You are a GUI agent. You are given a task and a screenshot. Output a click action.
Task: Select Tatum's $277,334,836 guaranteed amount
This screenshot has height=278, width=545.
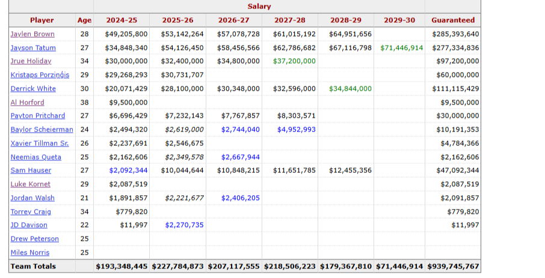tap(455, 48)
